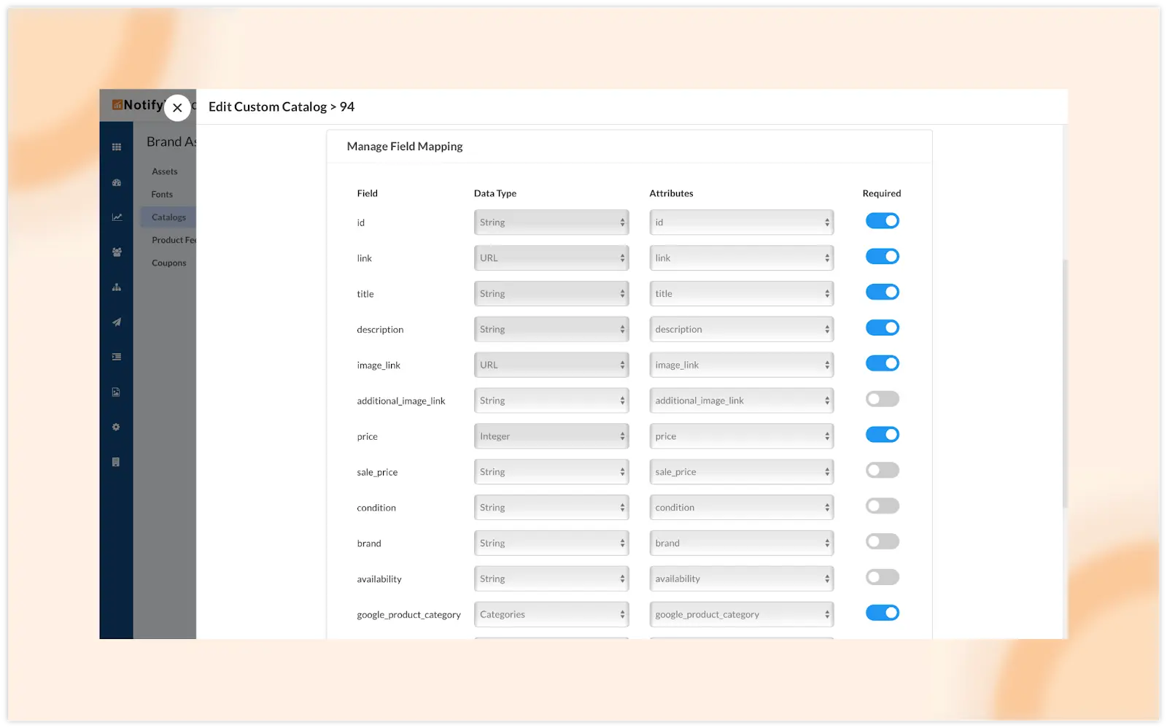Open the price Data Type dropdown
Screen dimensions: 1167x728
pyautogui.click(x=551, y=436)
